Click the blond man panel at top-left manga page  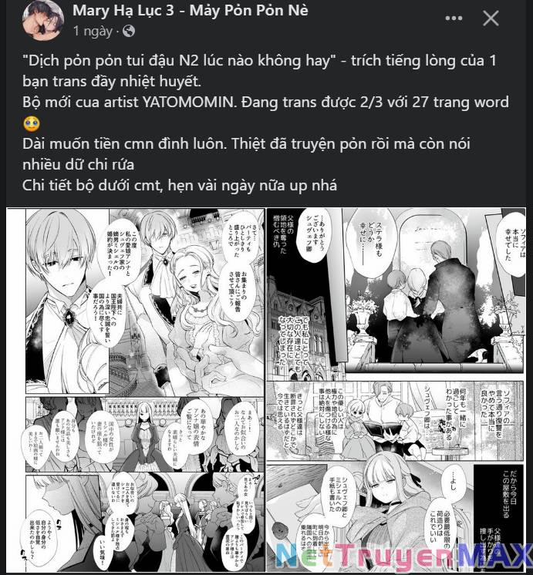pyautogui.click(x=67, y=301)
